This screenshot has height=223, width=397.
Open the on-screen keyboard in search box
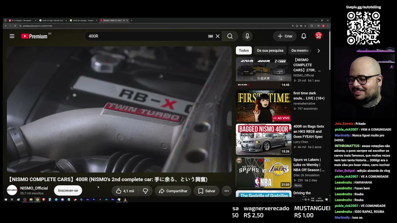click(x=211, y=36)
